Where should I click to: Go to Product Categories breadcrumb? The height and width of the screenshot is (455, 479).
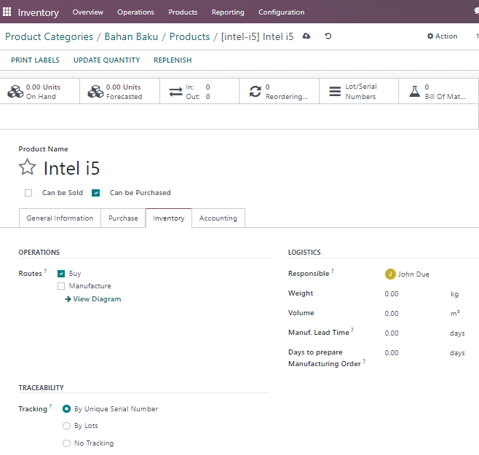point(49,36)
